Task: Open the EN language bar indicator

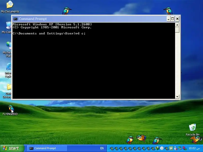Action: tap(102, 148)
